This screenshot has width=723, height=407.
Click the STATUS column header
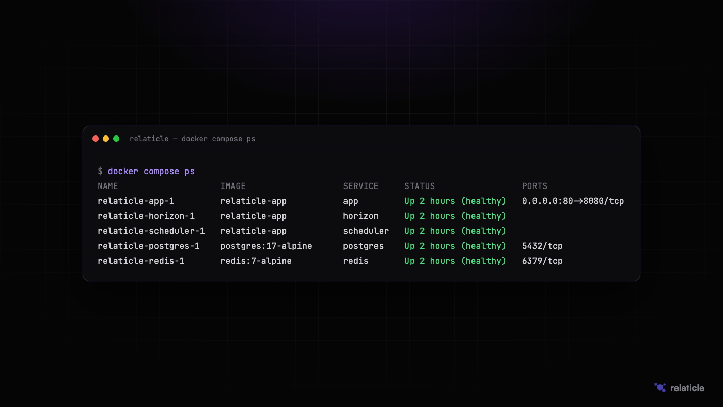coord(420,186)
